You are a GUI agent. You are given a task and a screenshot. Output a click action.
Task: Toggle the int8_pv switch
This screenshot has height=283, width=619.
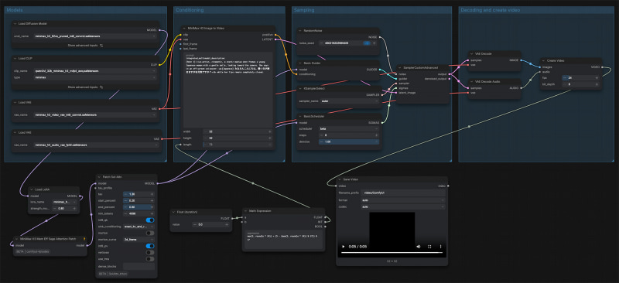pos(150,246)
